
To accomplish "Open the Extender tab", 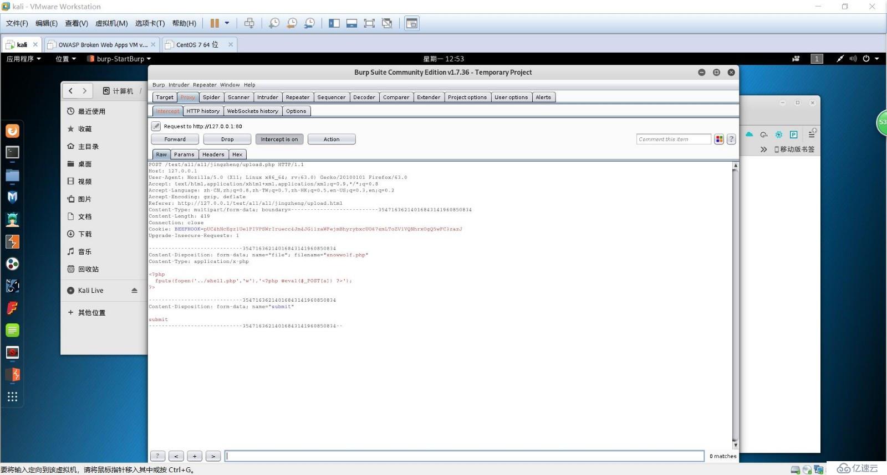I will pos(429,97).
